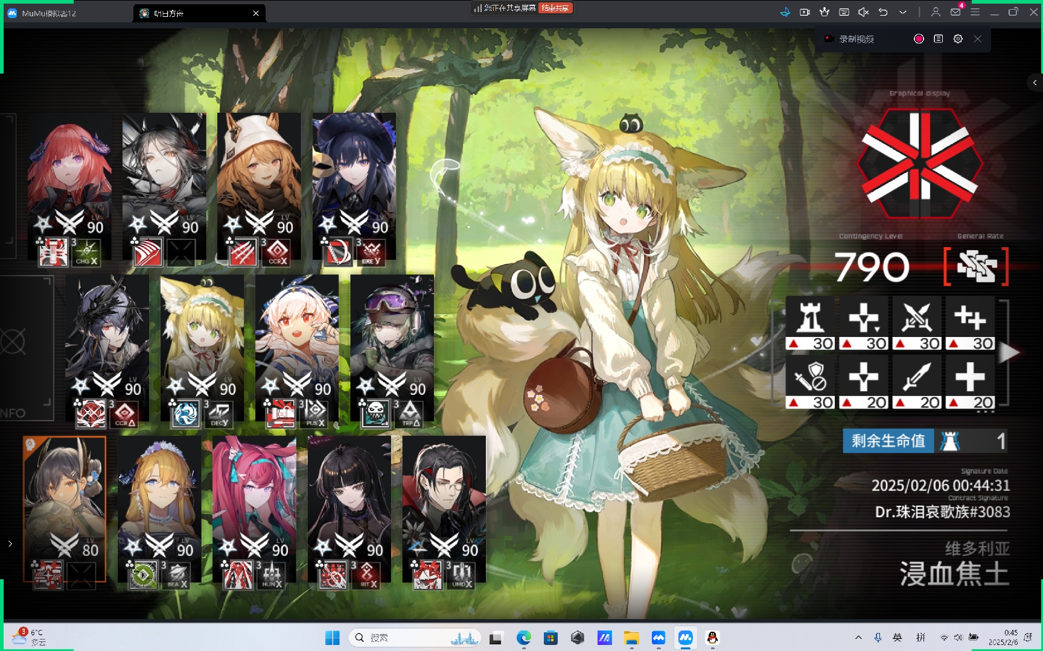The height and width of the screenshot is (651, 1043).
Task: Expand the left edge panel arrow
Action: coord(10,544)
